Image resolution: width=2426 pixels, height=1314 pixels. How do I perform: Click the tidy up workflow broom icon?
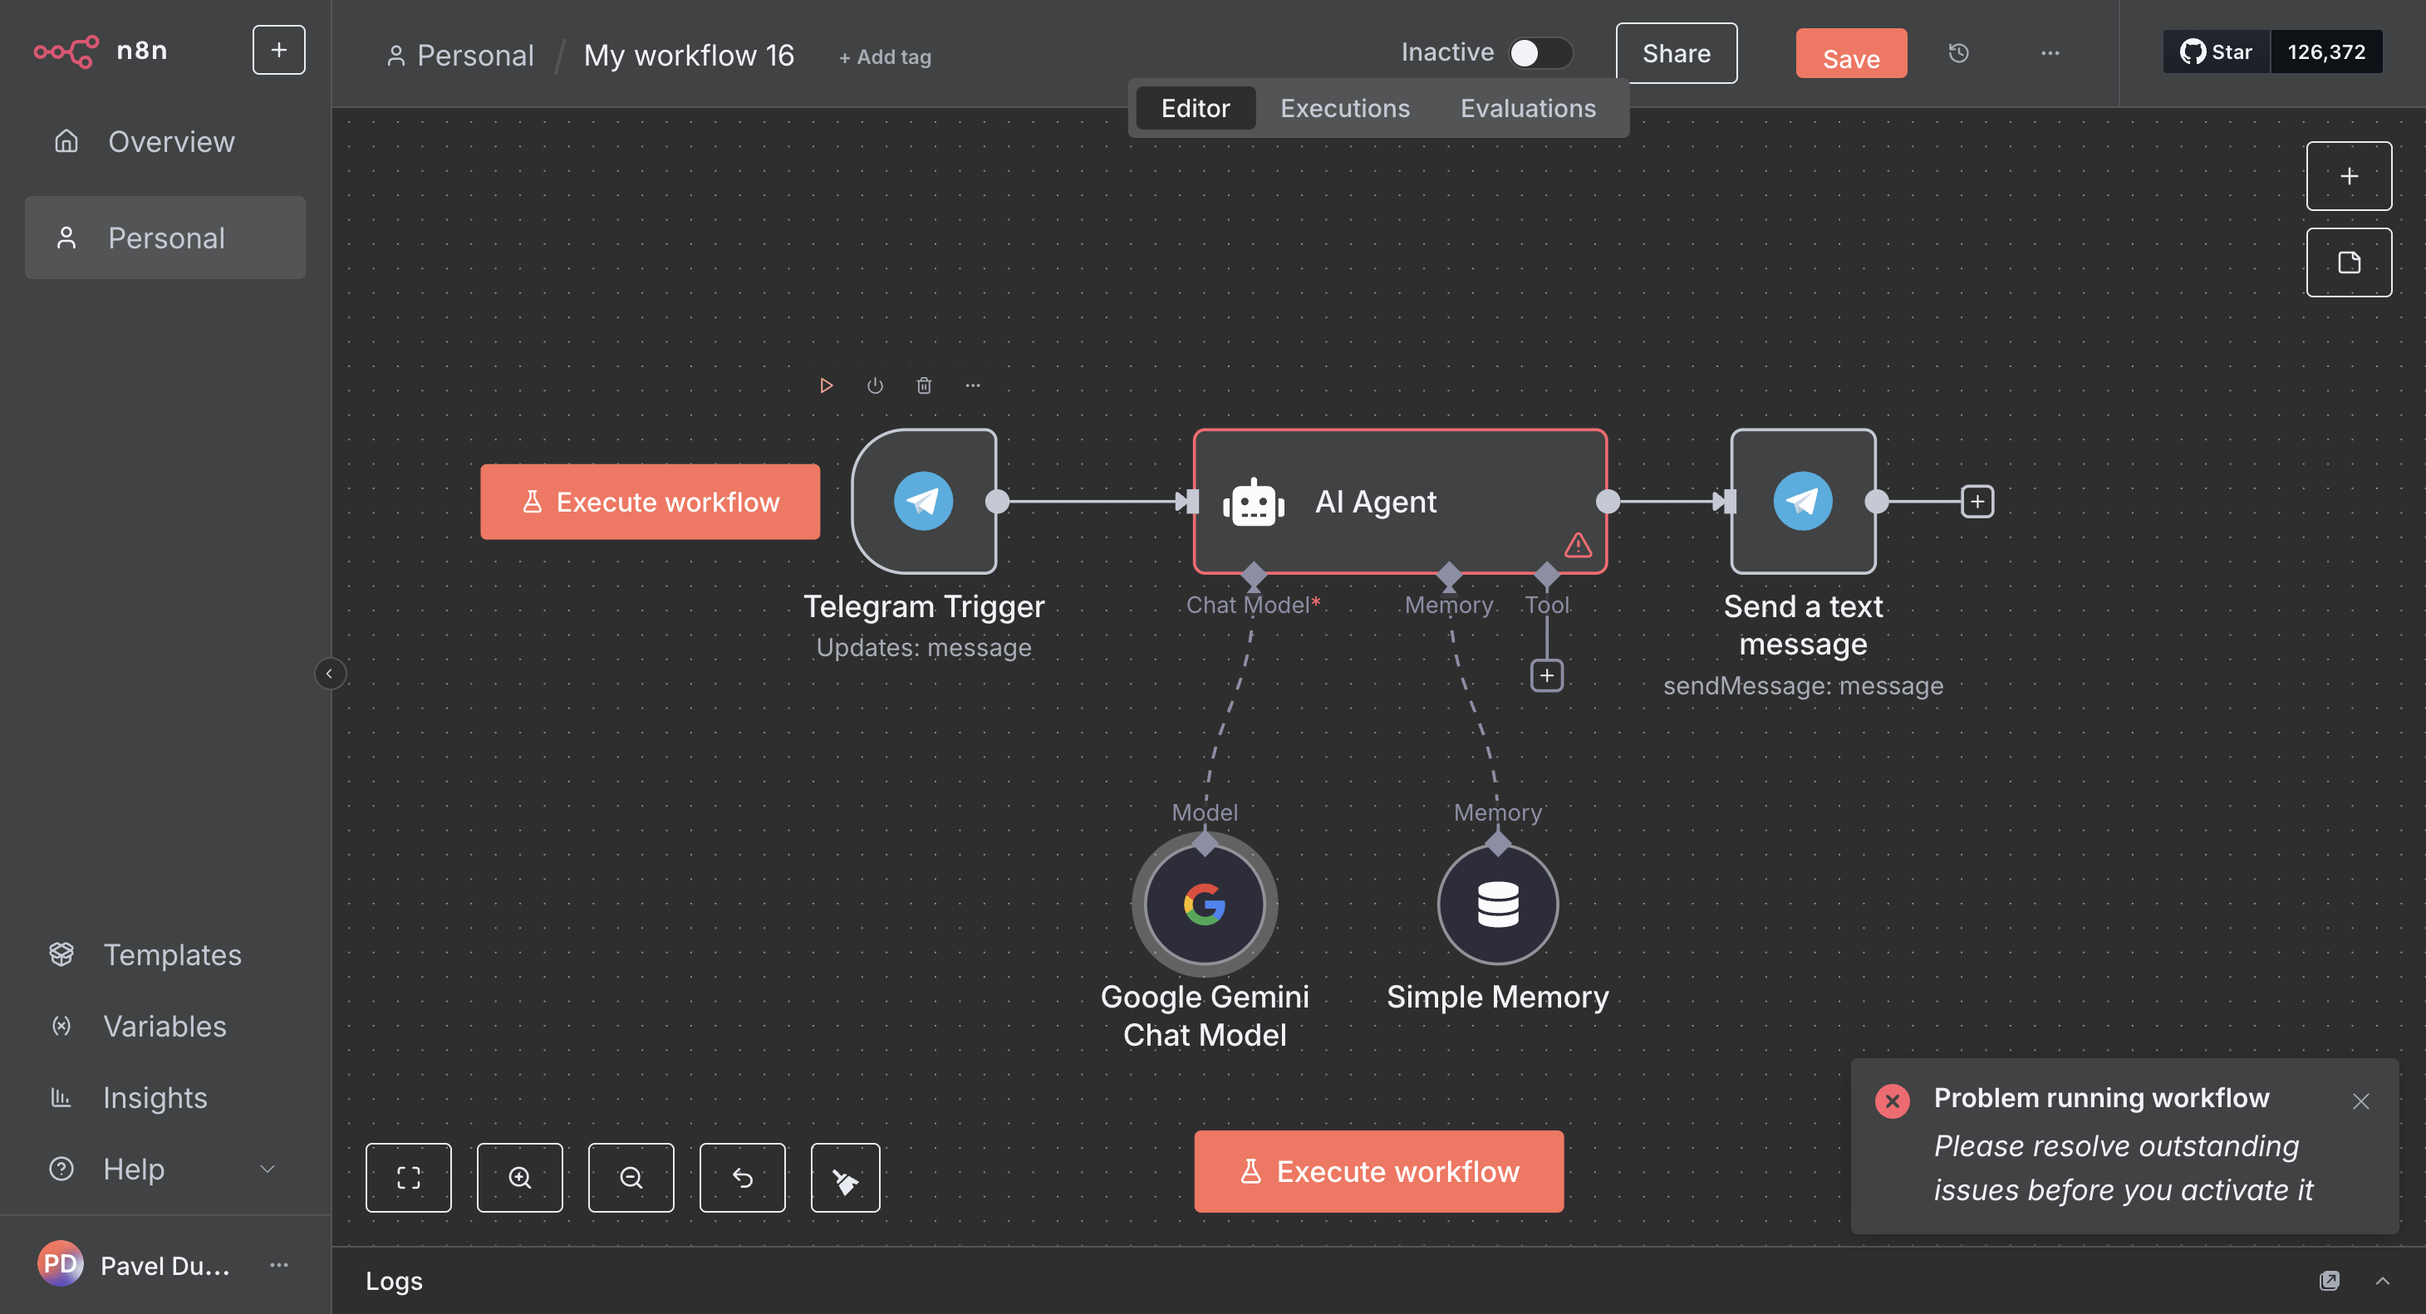point(845,1177)
